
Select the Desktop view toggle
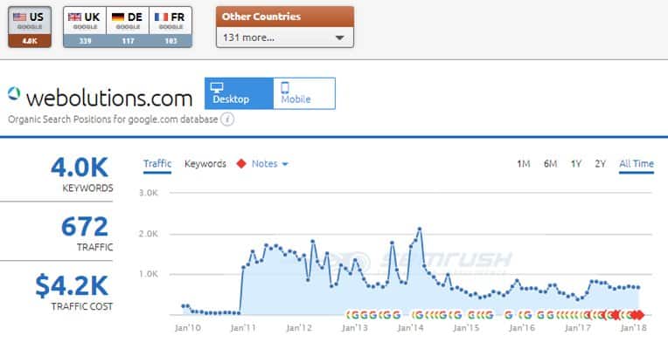coord(239,93)
